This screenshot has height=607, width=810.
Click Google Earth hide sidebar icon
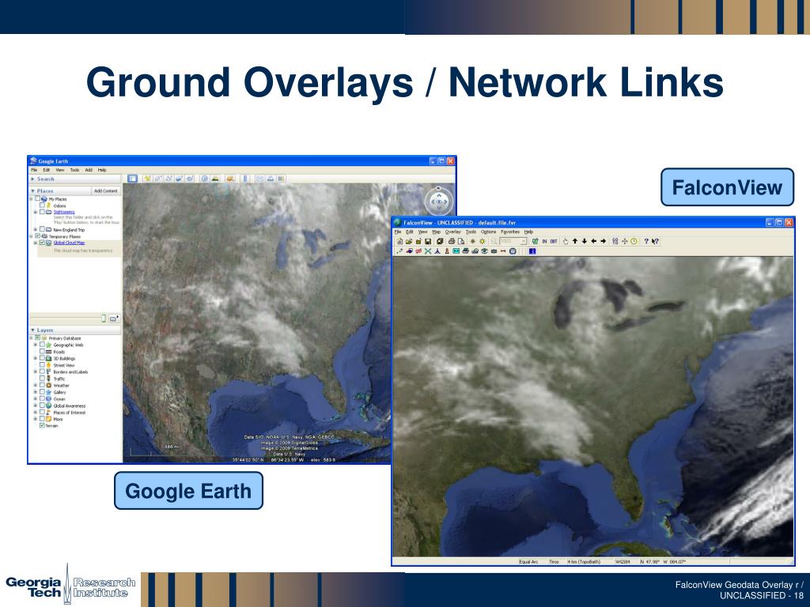[132, 179]
